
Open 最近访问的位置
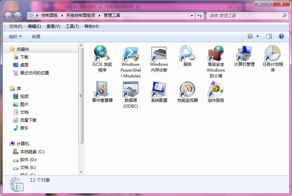[x=31, y=73]
